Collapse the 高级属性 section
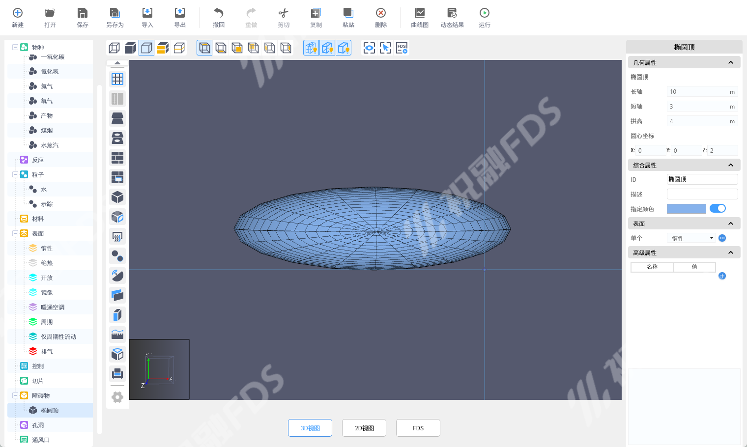747x447 pixels. (x=731, y=252)
